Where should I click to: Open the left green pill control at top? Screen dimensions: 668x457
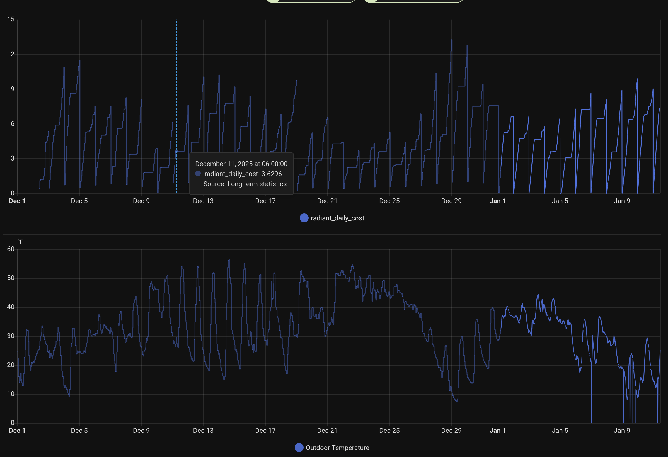click(x=310, y=1)
